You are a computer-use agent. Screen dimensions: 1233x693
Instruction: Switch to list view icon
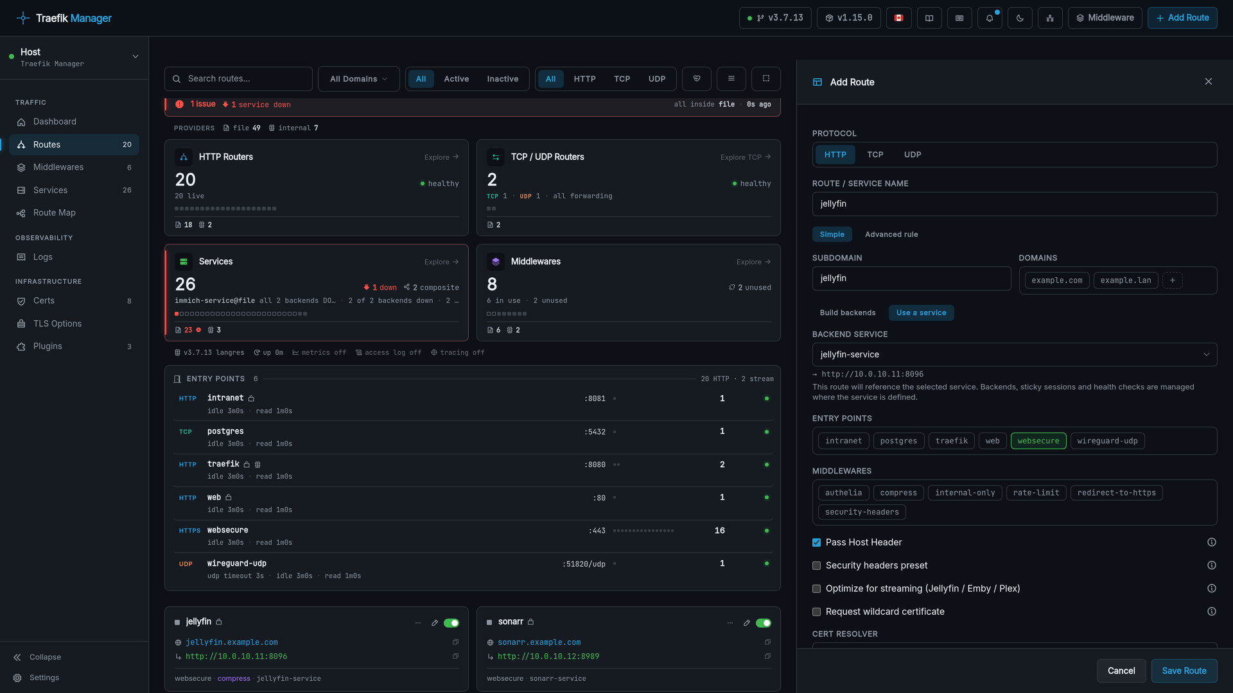(x=731, y=78)
